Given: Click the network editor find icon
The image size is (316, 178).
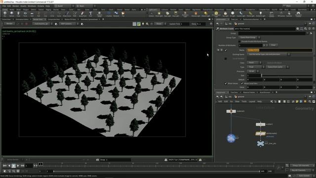Looking at the screenshot, I should click(310, 101).
